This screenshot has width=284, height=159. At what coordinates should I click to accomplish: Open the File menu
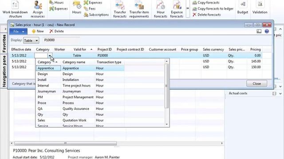coord(19,31)
